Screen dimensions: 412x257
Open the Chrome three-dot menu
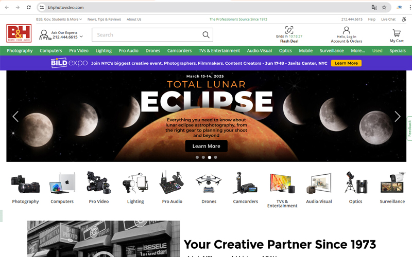pyautogui.click(x=410, y=7)
